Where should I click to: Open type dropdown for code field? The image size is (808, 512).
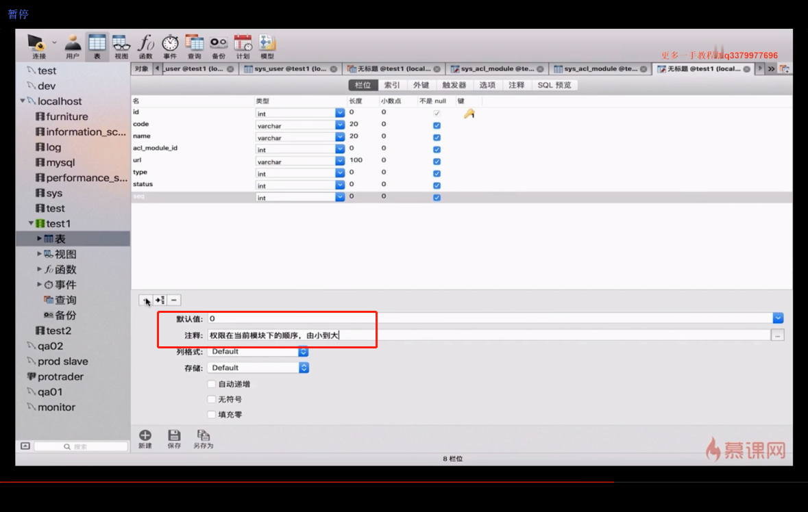click(x=340, y=125)
